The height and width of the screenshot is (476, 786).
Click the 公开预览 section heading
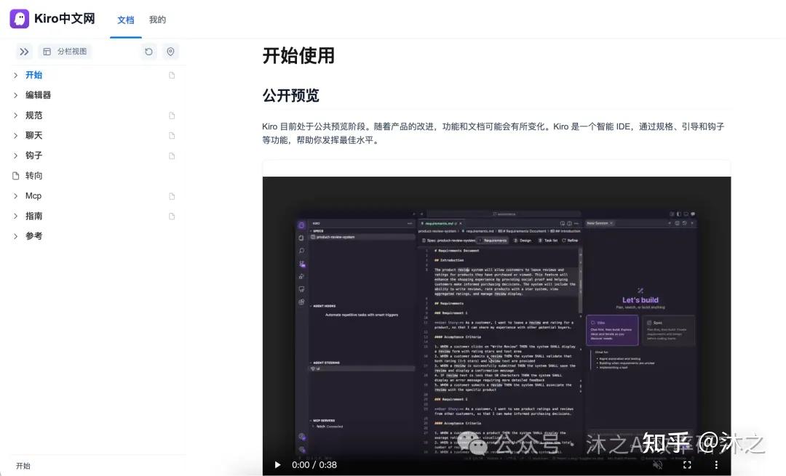(290, 95)
